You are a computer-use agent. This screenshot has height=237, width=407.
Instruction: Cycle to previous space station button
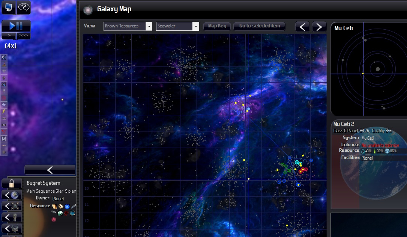12,206
